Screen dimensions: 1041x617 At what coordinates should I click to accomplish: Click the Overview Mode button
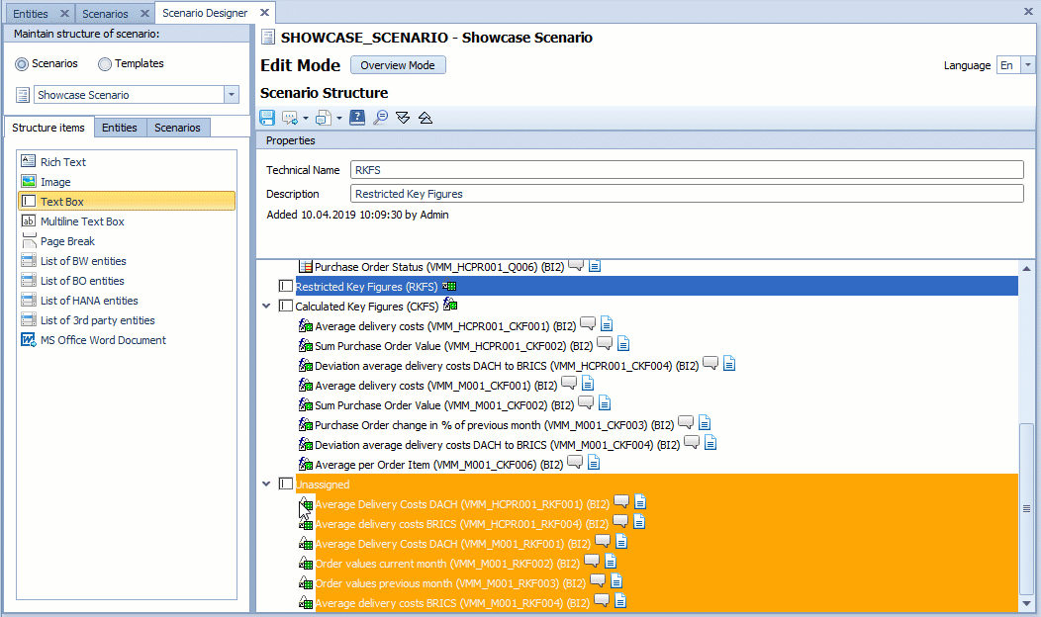coord(398,64)
